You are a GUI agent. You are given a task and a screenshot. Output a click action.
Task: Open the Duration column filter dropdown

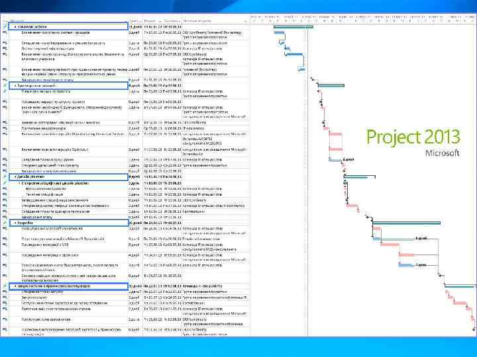[x=140, y=21]
